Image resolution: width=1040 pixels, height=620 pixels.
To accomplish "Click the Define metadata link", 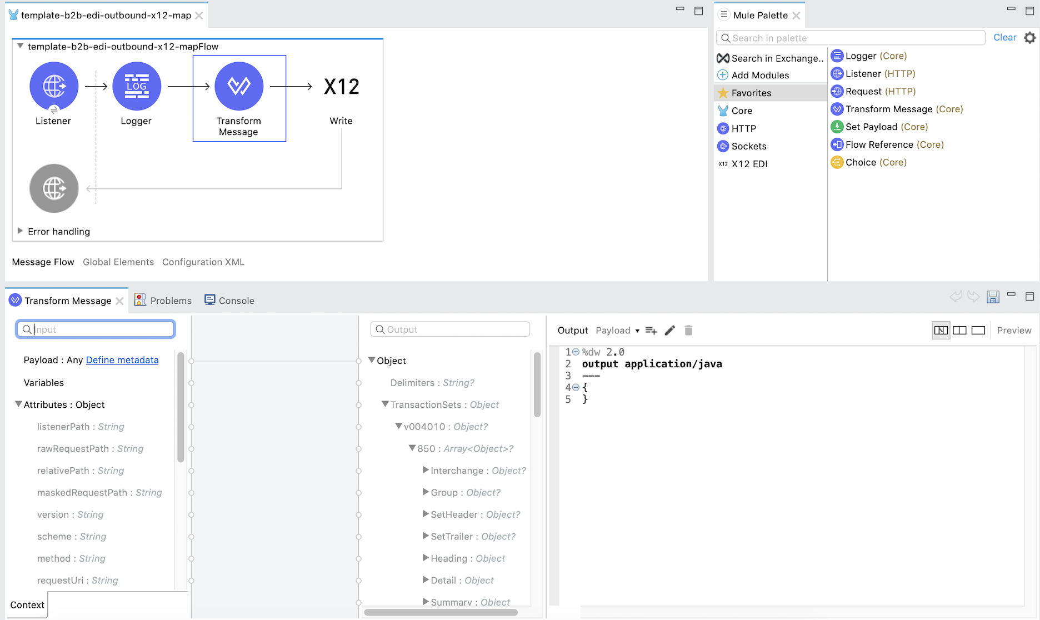I will 122,360.
